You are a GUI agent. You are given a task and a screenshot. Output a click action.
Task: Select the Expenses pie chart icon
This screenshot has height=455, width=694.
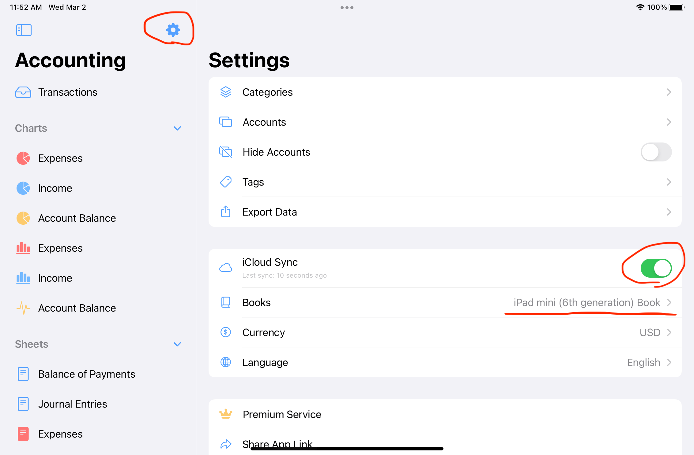coord(23,158)
